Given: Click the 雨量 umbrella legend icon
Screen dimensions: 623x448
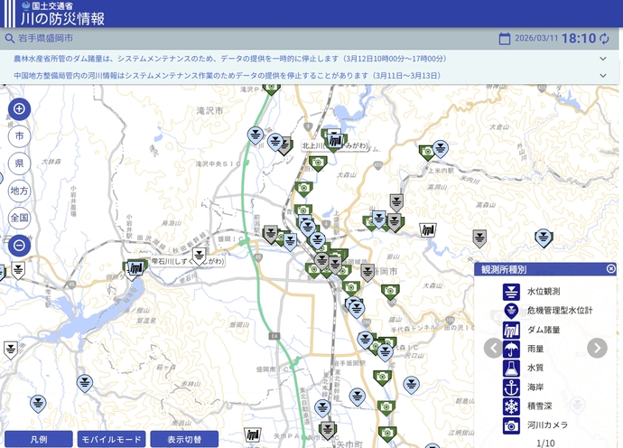Looking at the screenshot, I should [x=512, y=349].
